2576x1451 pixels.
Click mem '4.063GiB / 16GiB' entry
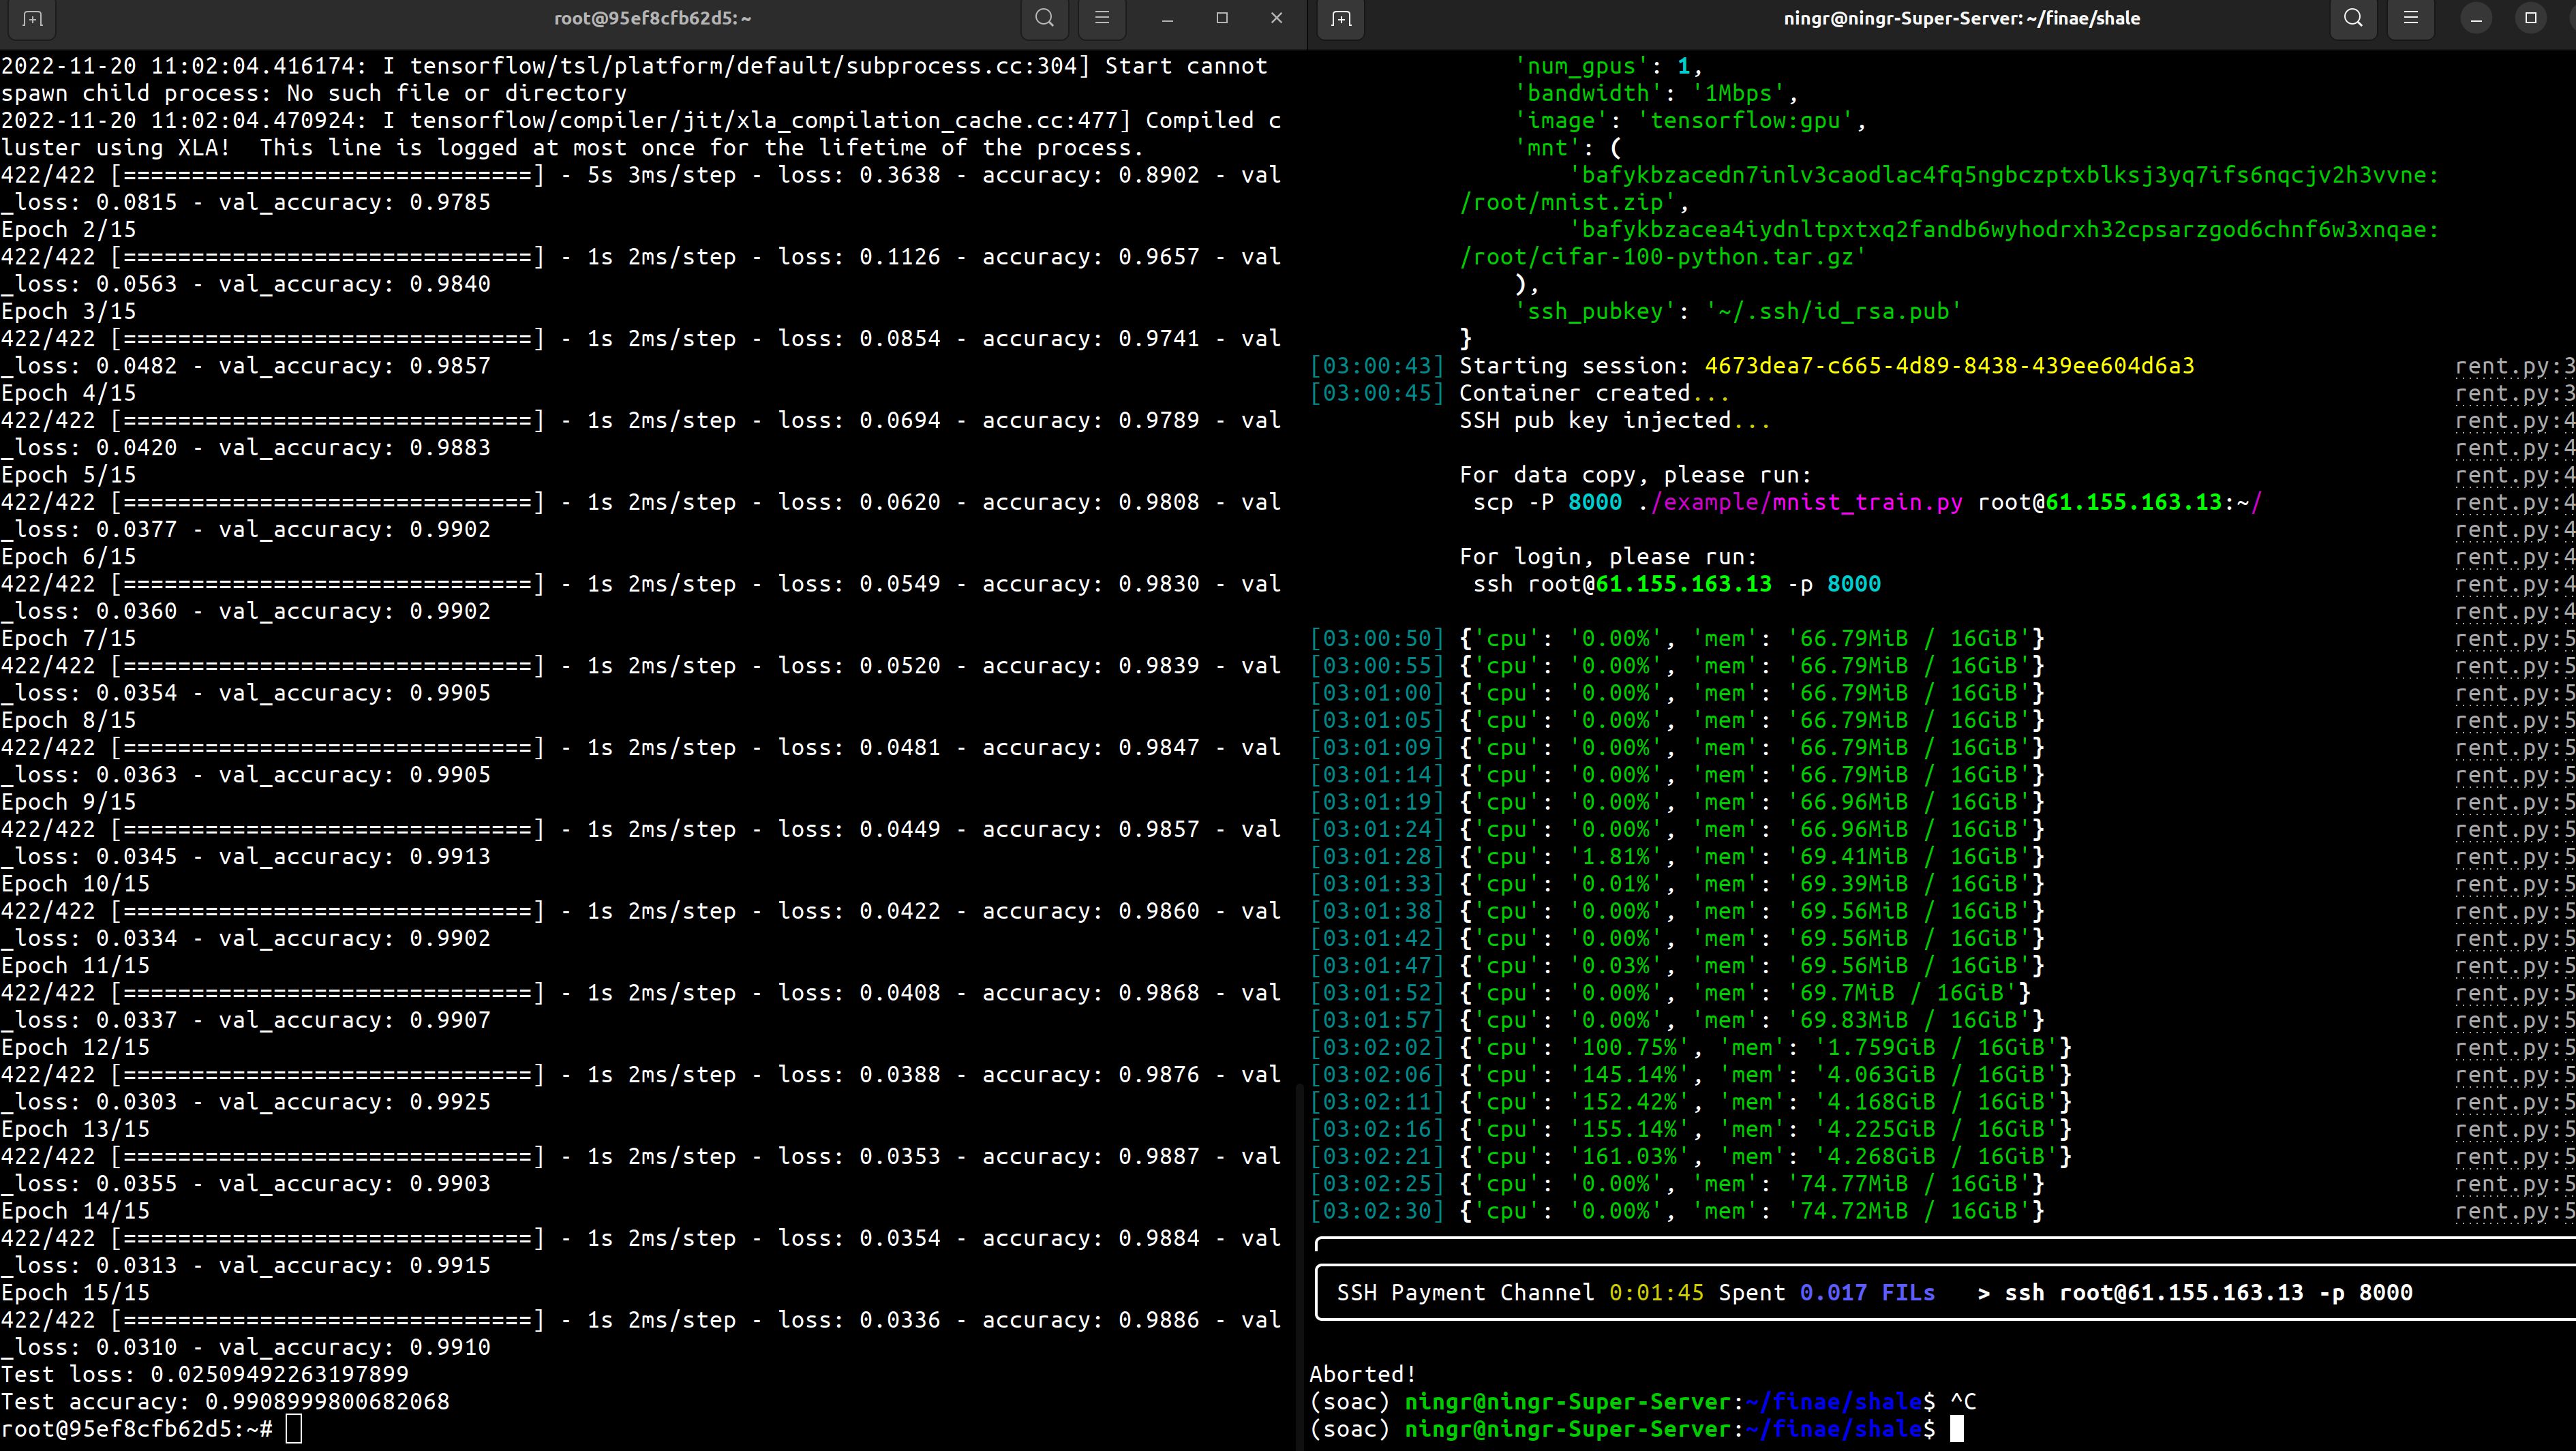coord(1935,1074)
